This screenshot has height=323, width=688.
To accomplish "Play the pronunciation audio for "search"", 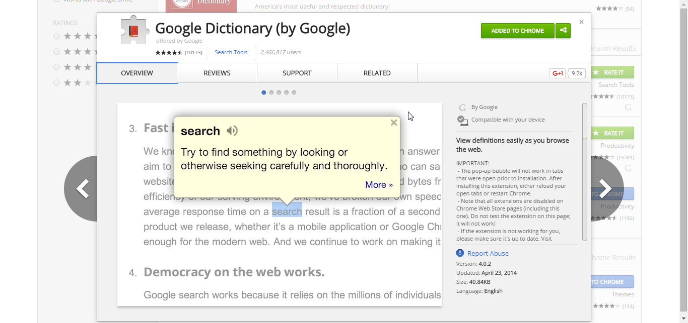I will click(x=232, y=131).
